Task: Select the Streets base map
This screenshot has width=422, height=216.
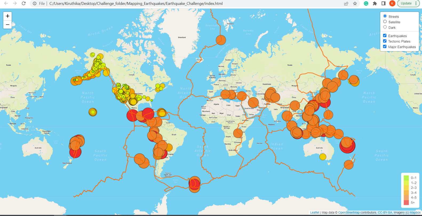Action: (385, 16)
